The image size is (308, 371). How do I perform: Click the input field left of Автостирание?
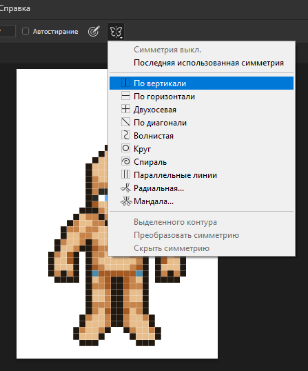tap(8, 31)
